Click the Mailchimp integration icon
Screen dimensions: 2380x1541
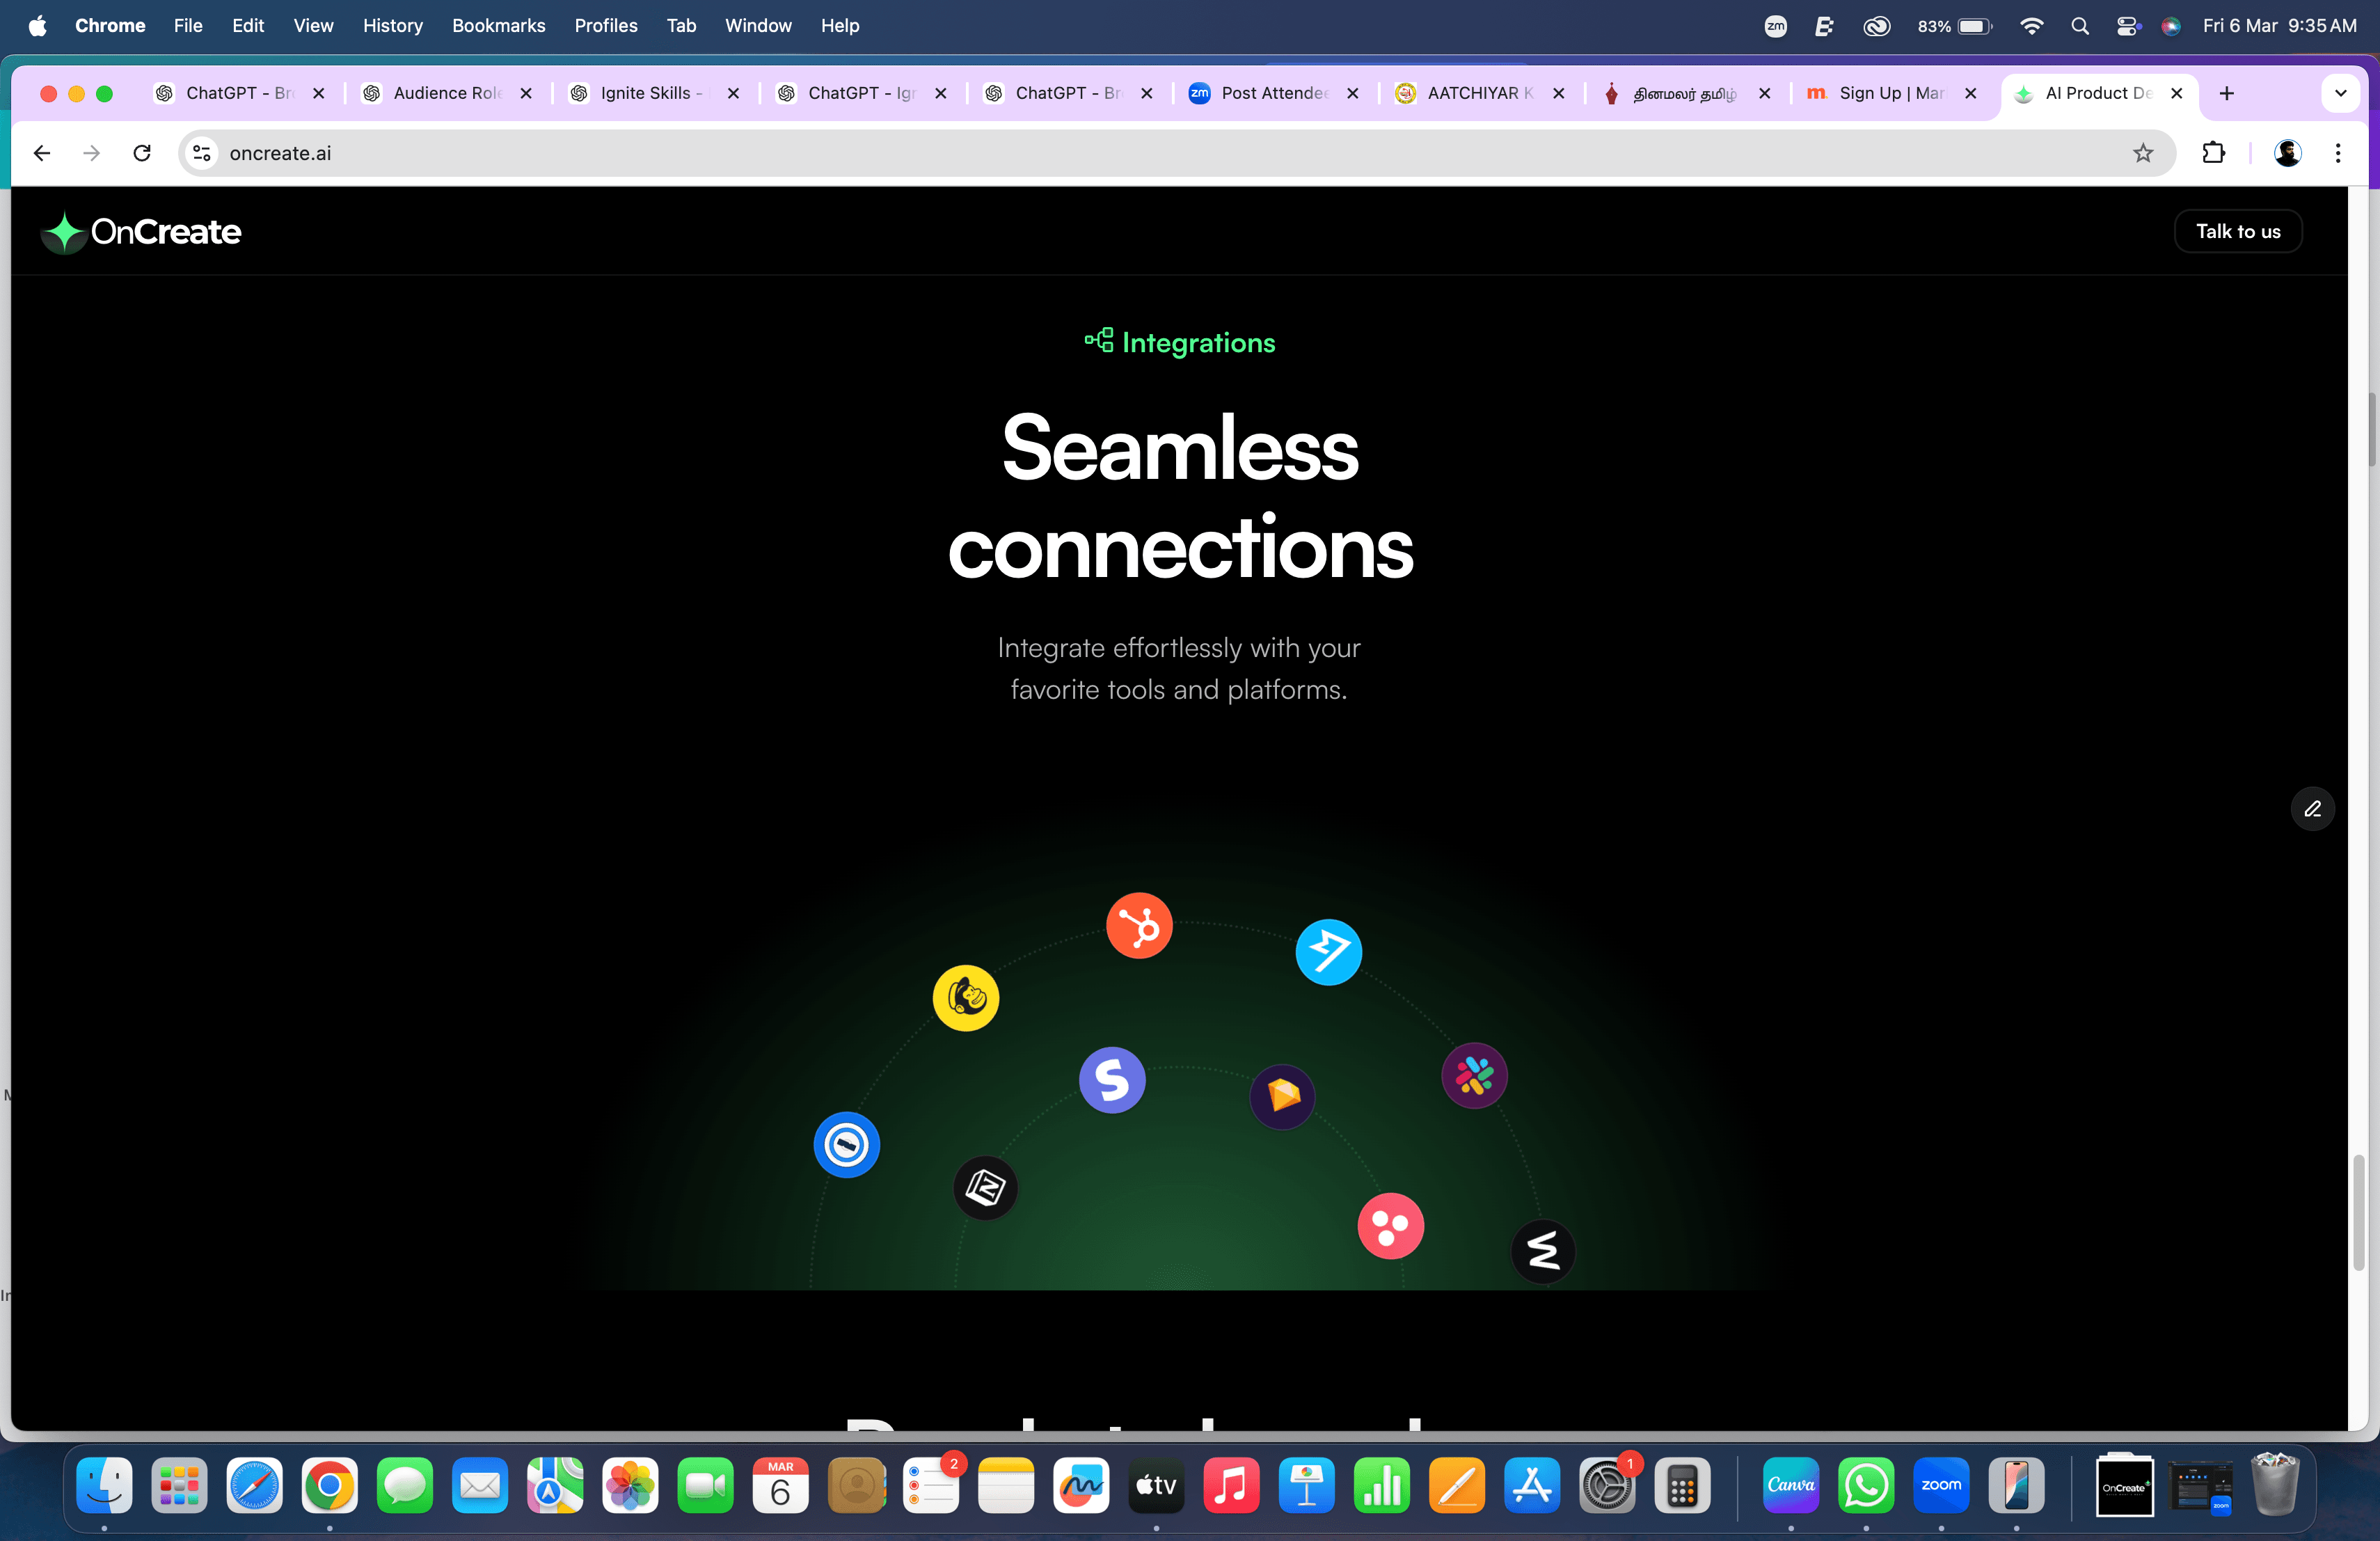coord(964,998)
